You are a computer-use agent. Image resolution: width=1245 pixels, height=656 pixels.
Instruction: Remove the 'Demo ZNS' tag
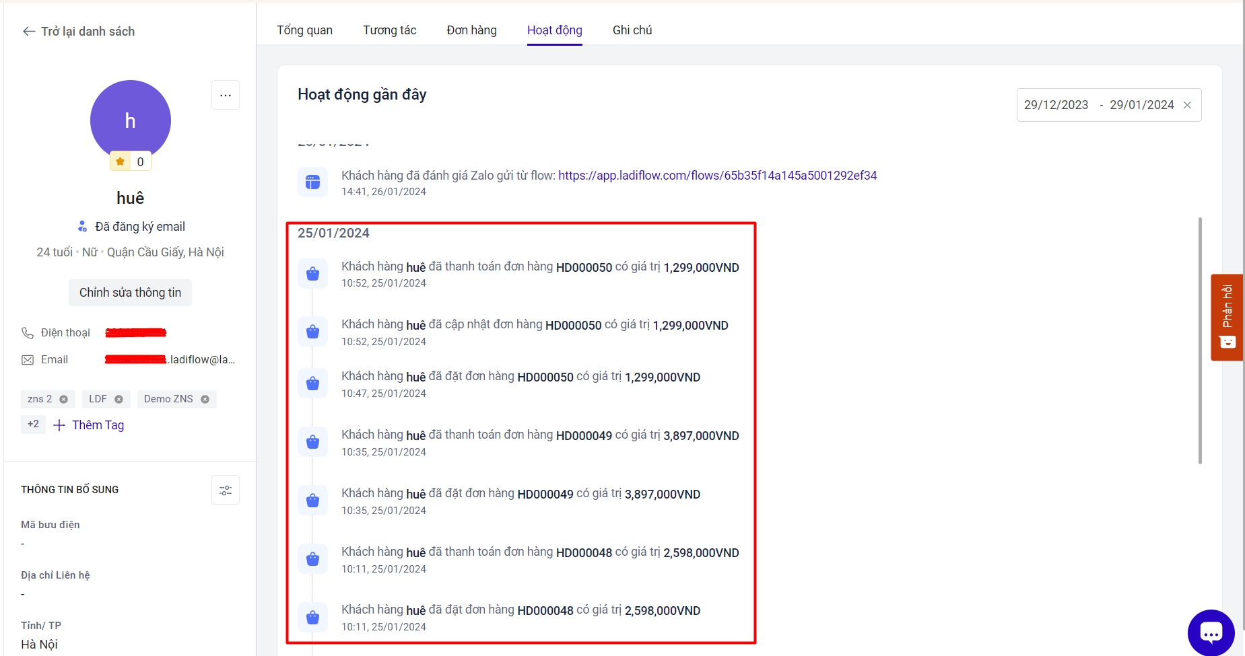pyautogui.click(x=205, y=399)
